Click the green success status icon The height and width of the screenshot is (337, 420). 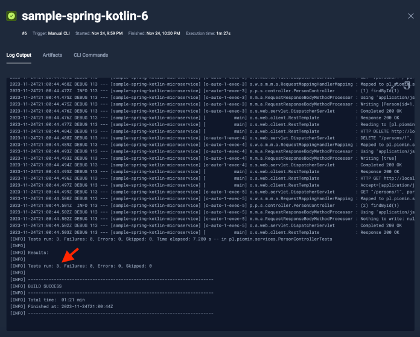[11, 16]
